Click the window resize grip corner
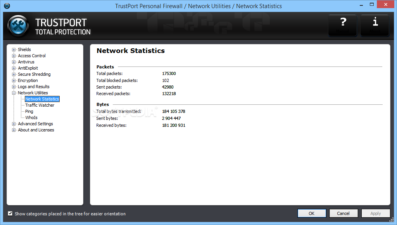Screen dimensions: 397x225 click(x=392, y=220)
